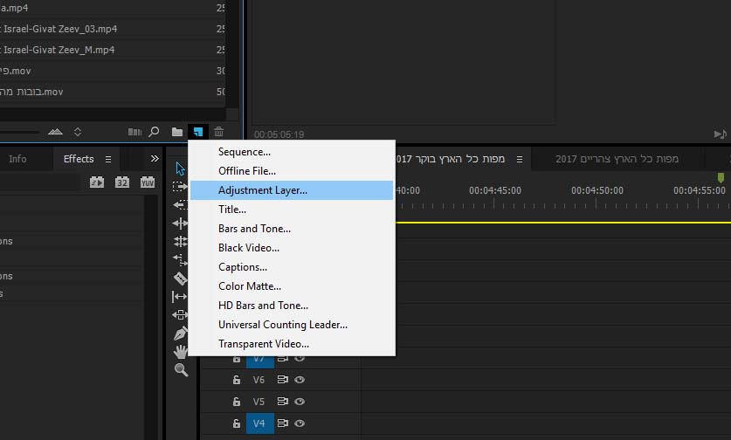Image resolution: width=731 pixels, height=440 pixels.
Task: Hide track V5 with eye icon
Action: [x=300, y=402]
